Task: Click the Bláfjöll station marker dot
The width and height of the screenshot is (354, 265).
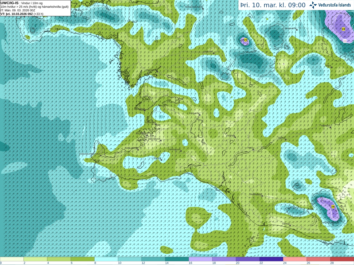Action: (162, 160)
